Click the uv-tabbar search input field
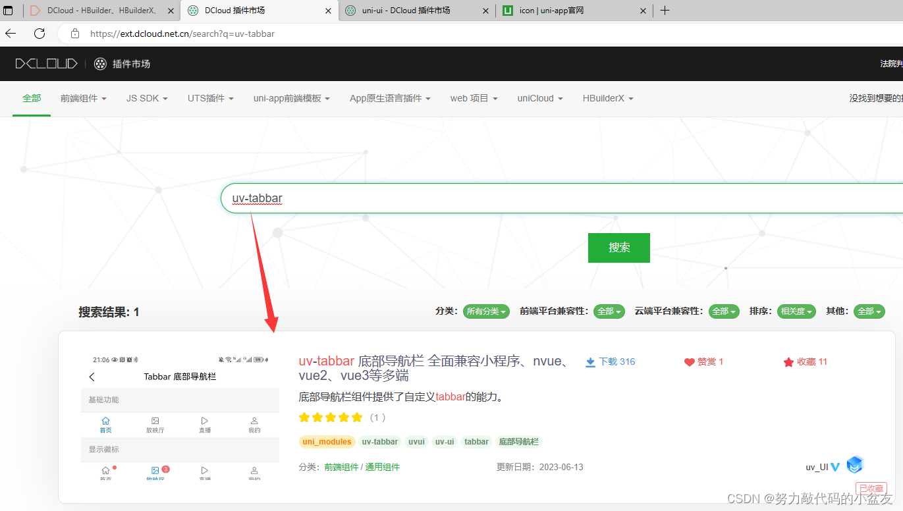Image resolution: width=903 pixels, height=511 pixels. (562, 198)
